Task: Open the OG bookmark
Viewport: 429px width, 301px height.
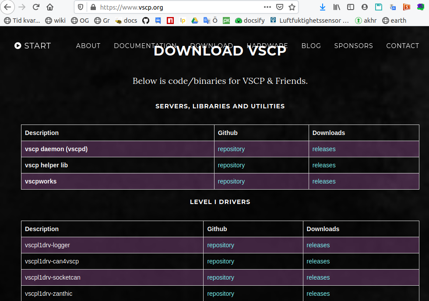Action: click(80, 21)
